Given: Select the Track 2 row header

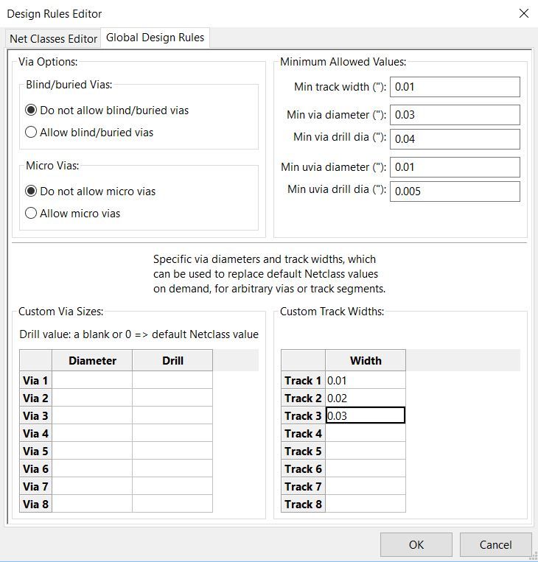Looking at the screenshot, I should point(303,398).
